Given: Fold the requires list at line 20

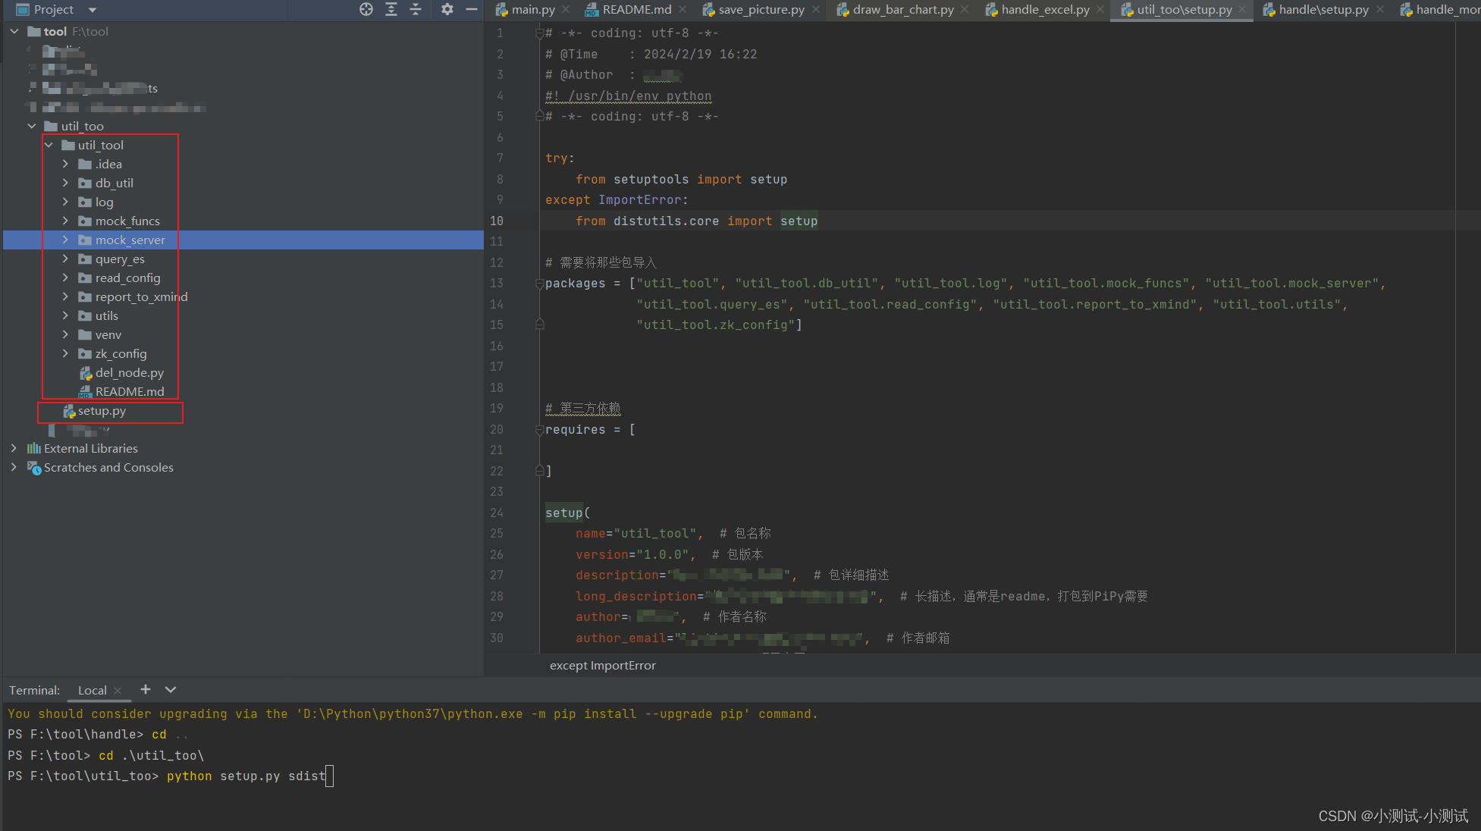Looking at the screenshot, I should point(539,430).
